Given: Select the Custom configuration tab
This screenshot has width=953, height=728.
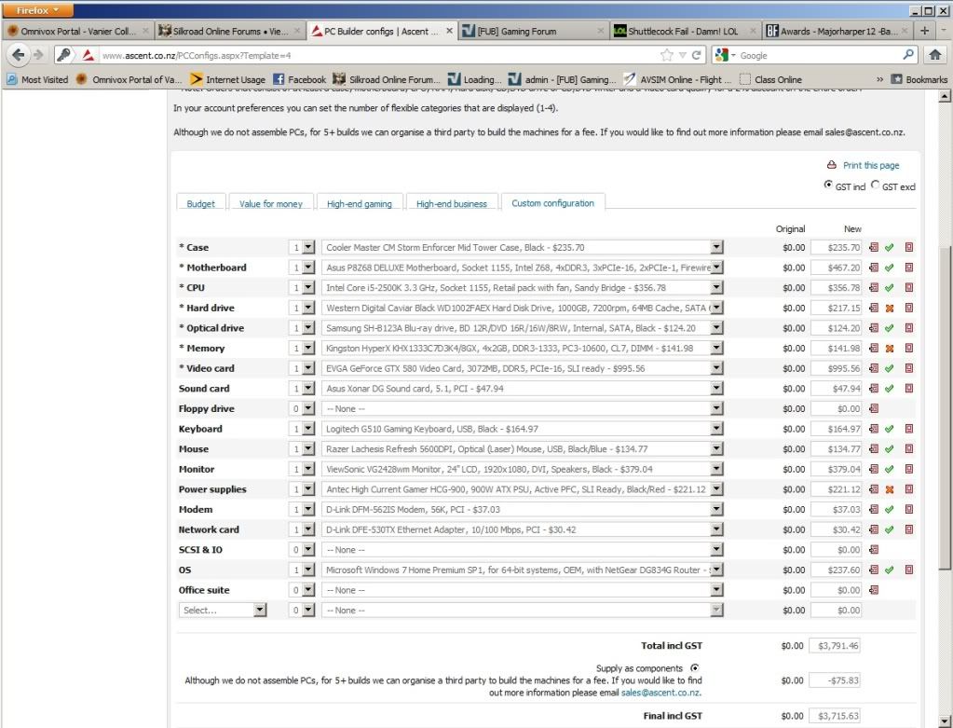Looking at the screenshot, I should tap(552, 203).
